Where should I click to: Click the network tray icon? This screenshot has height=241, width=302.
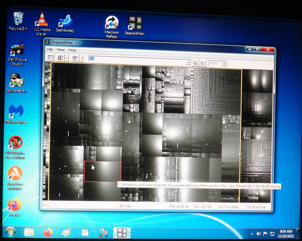tap(272, 234)
